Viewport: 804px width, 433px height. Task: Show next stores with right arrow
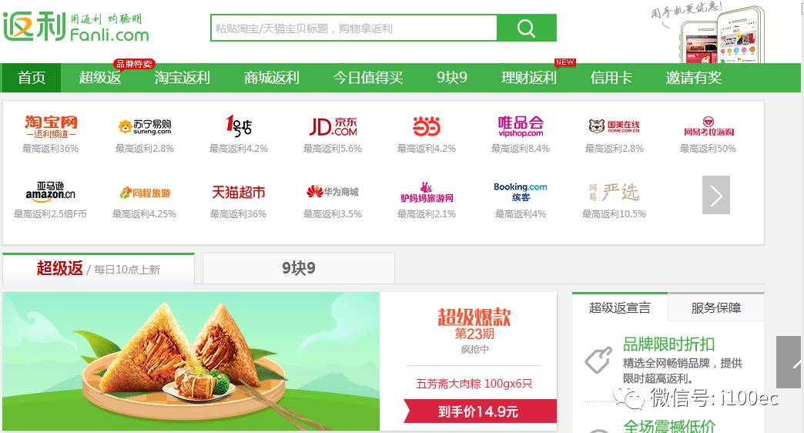715,195
